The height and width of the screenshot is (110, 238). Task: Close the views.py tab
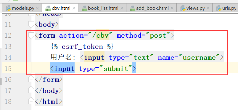click(x=208, y=8)
